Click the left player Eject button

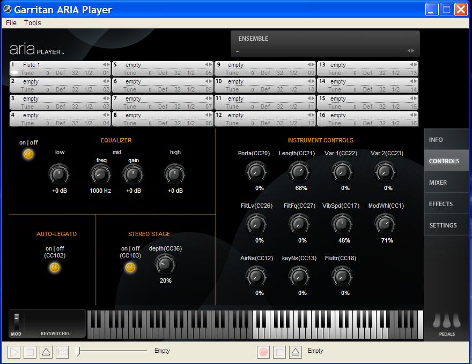[46, 352]
